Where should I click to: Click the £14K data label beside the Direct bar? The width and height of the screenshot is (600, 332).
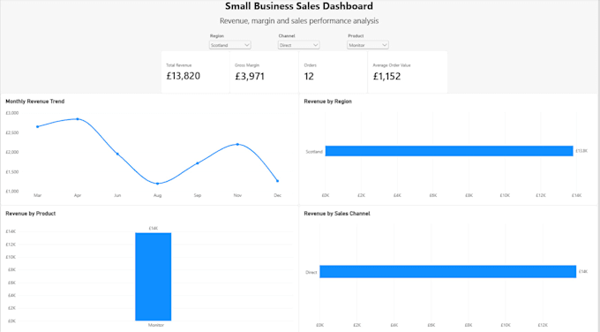click(583, 271)
